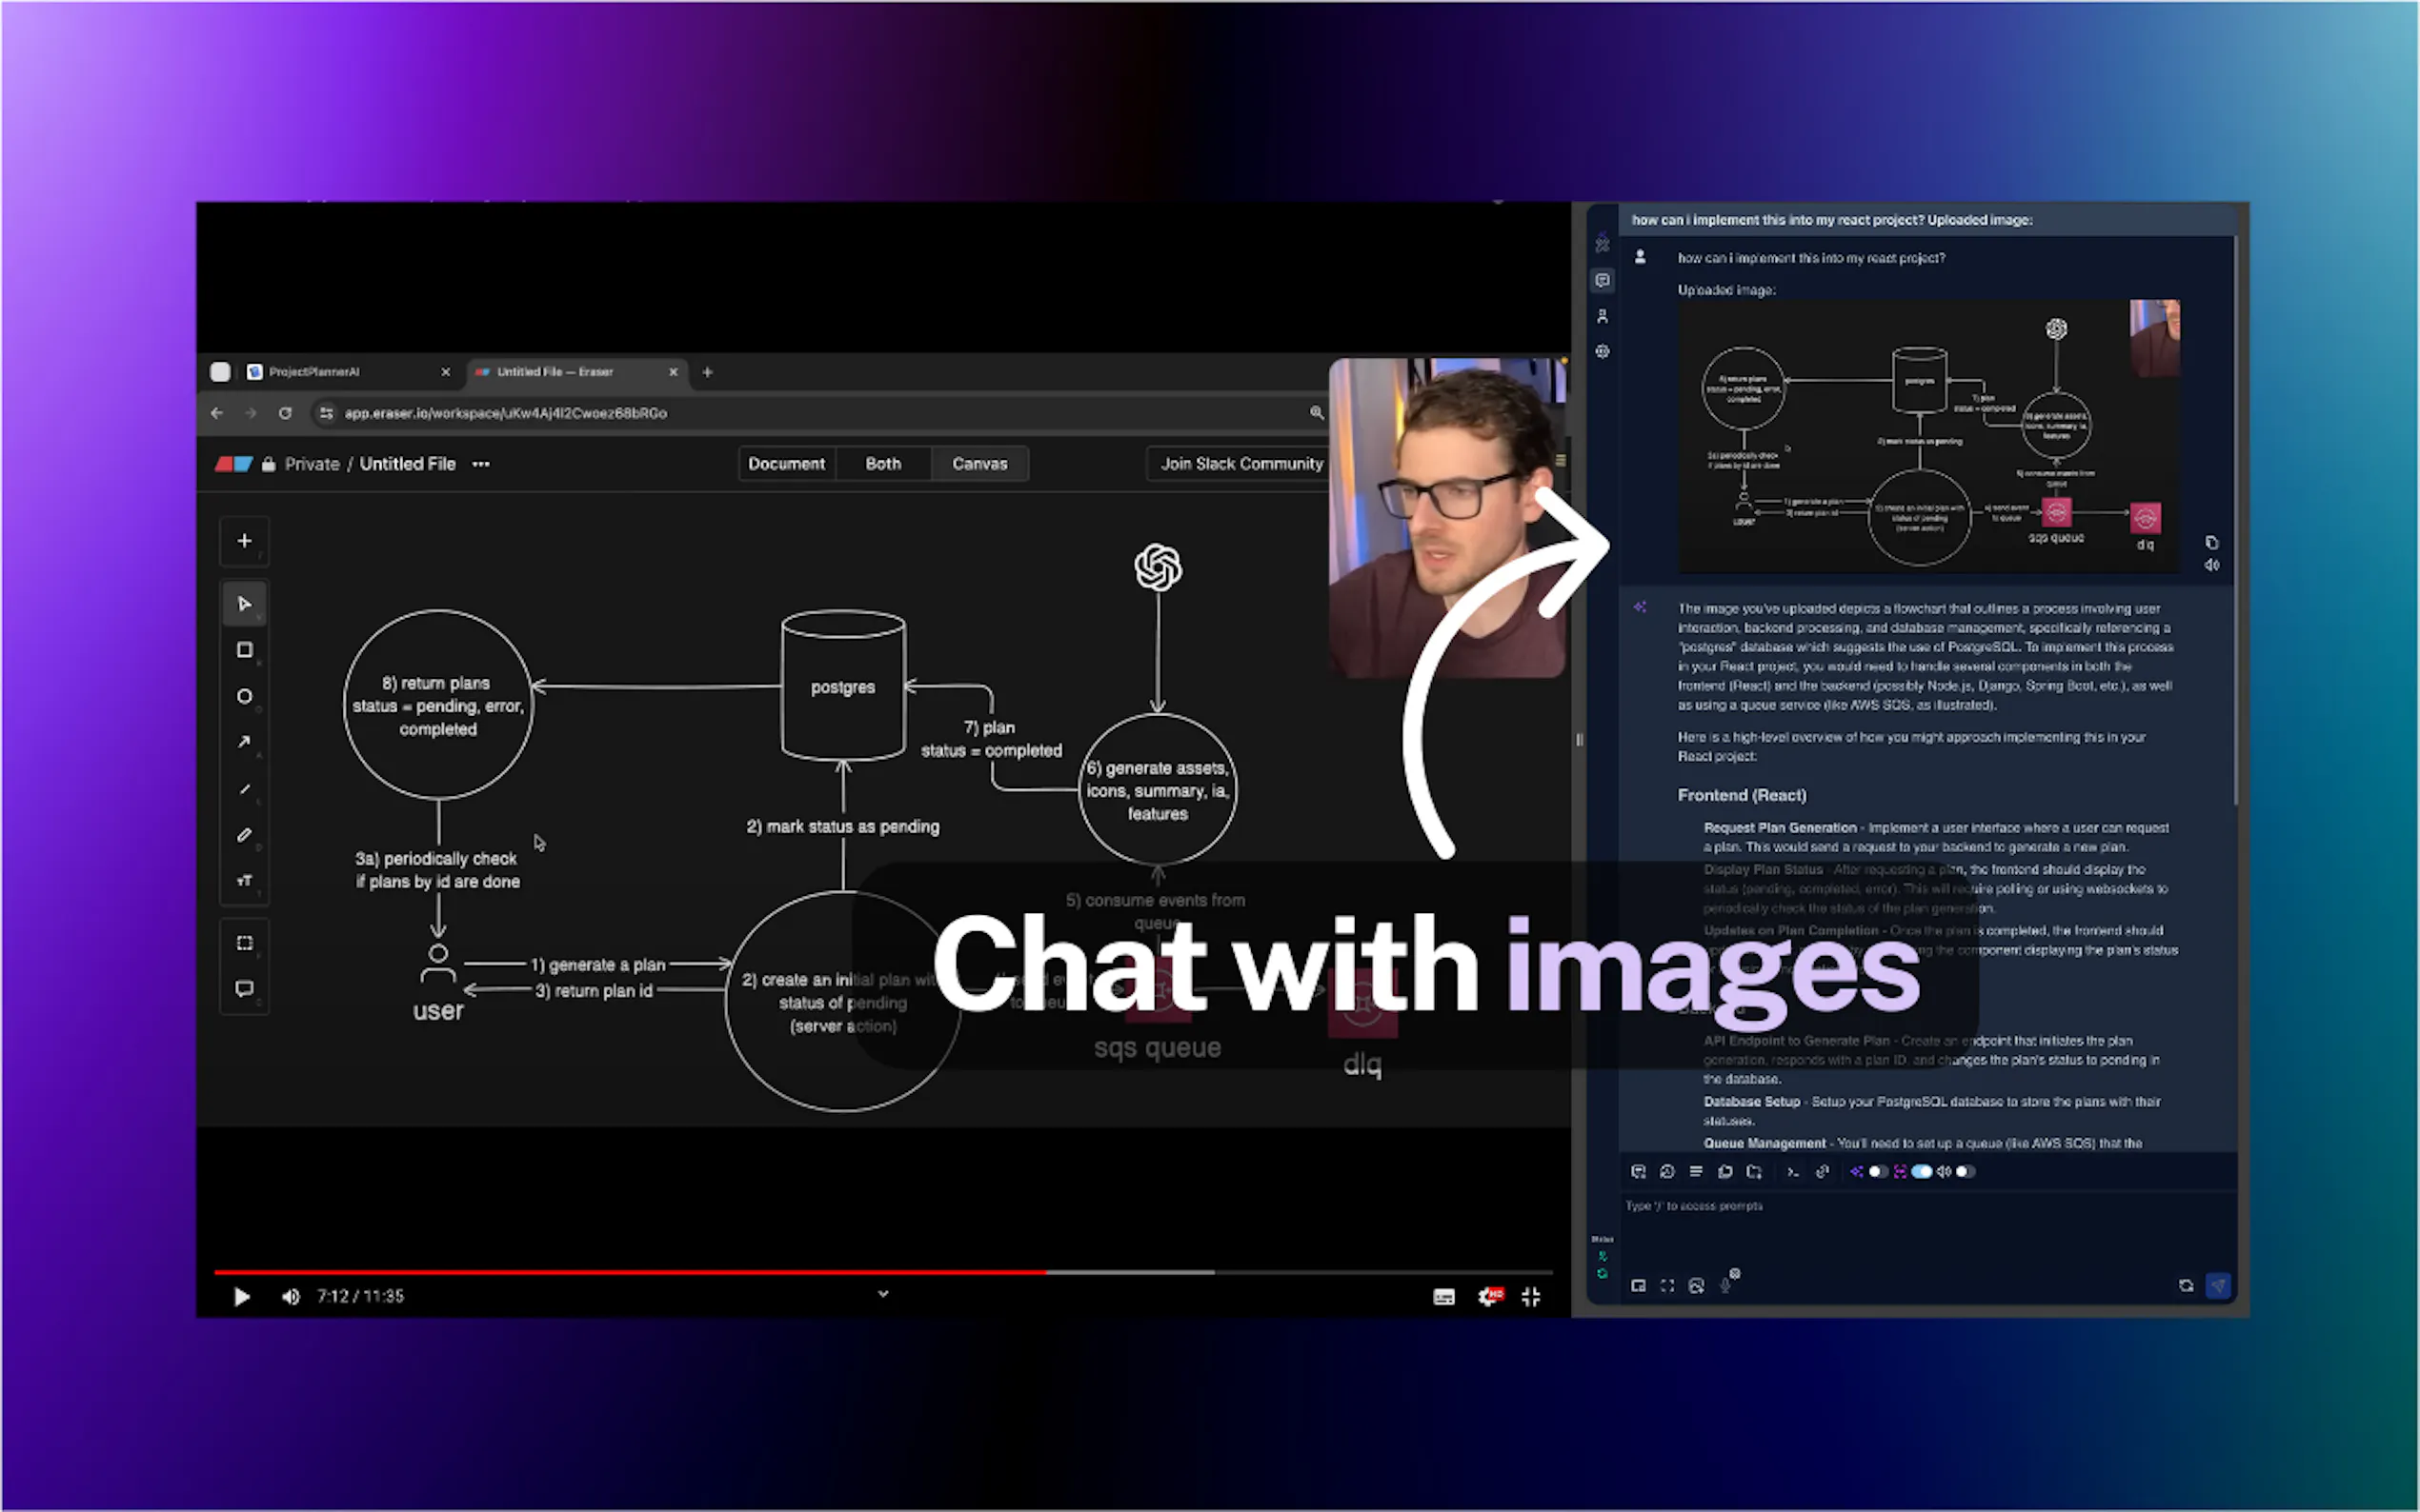2420x1512 pixels.
Task: Click the chat panel vertical scrollbar
Action: click(2234, 520)
